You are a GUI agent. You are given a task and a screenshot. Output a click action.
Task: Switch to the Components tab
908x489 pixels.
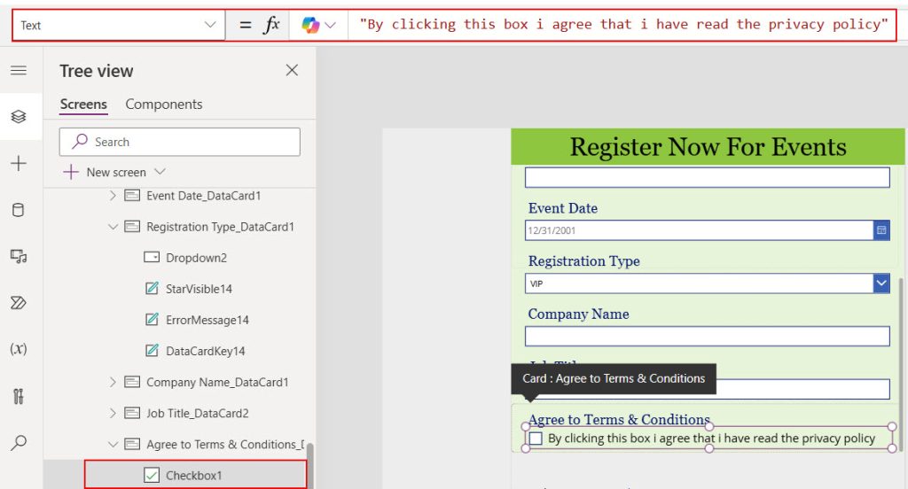(x=164, y=105)
